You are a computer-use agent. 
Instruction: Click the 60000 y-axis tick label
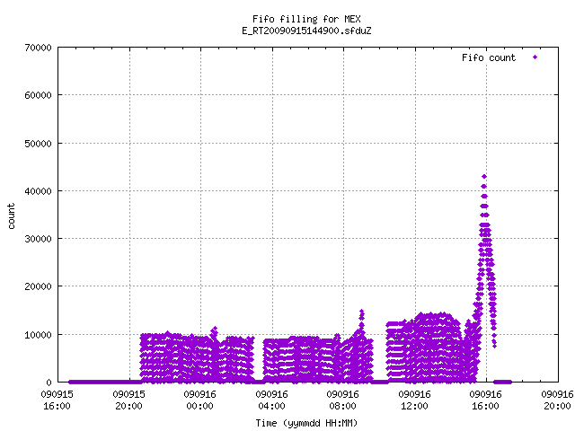[38, 95]
